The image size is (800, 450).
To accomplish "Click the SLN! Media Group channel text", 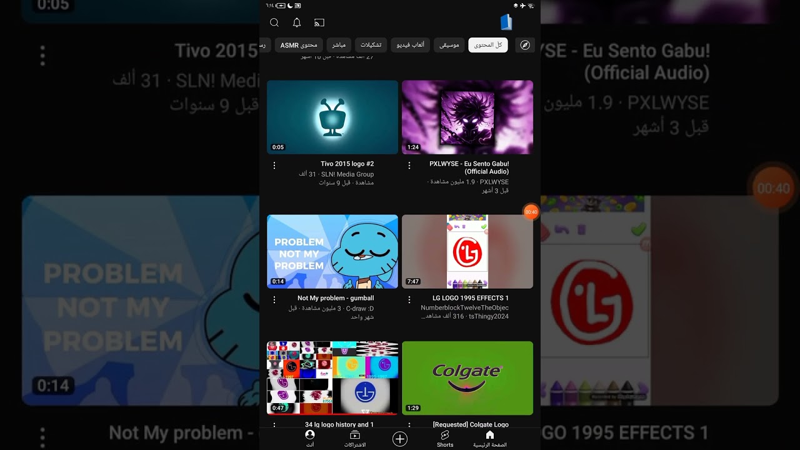I will [347, 174].
